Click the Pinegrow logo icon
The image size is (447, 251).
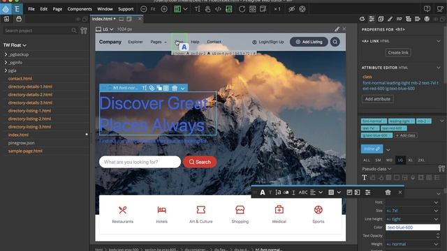6,9
